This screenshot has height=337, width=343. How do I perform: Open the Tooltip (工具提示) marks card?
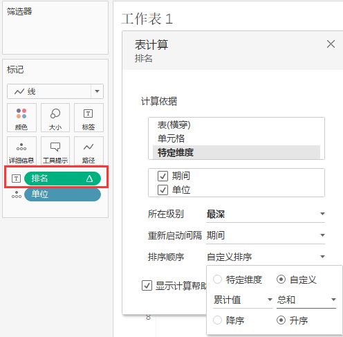pos(55,151)
